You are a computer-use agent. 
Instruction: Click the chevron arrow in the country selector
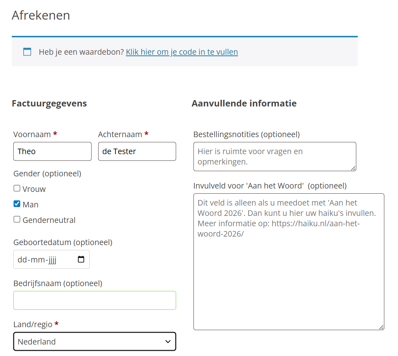click(168, 342)
